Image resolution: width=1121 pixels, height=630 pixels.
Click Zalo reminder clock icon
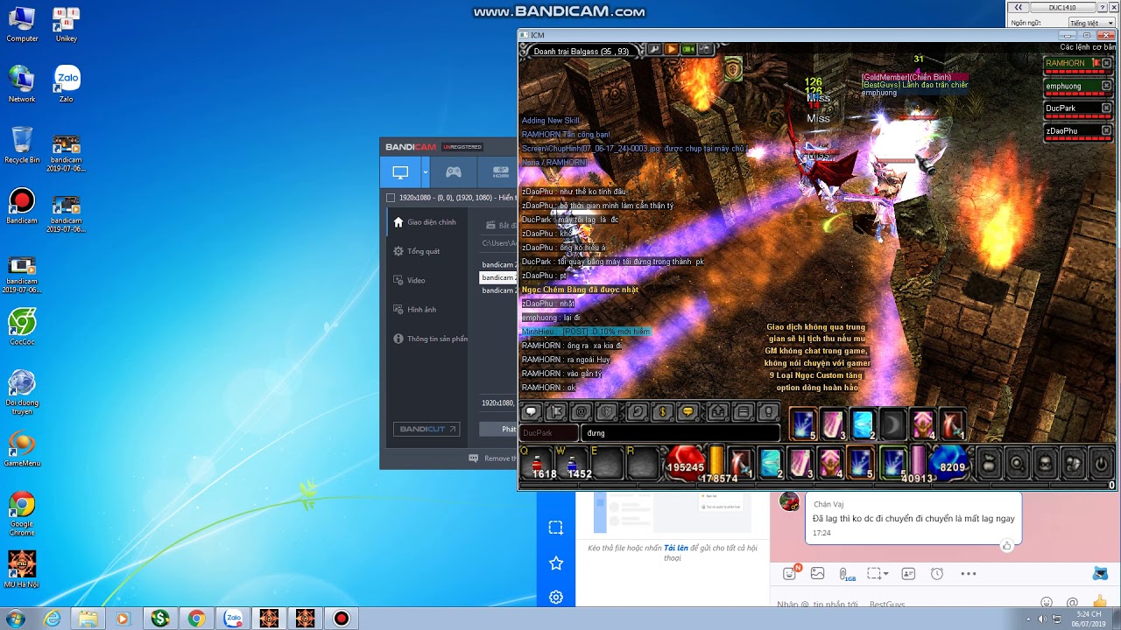click(x=937, y=573)
